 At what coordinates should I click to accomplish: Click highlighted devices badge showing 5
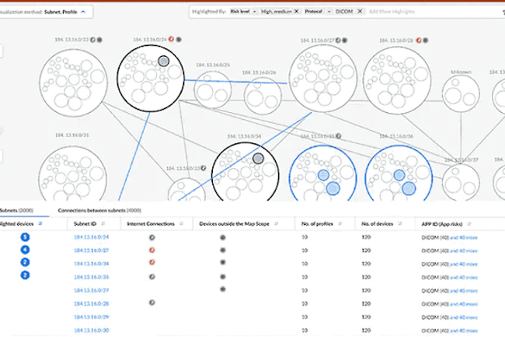pos(26,237)
